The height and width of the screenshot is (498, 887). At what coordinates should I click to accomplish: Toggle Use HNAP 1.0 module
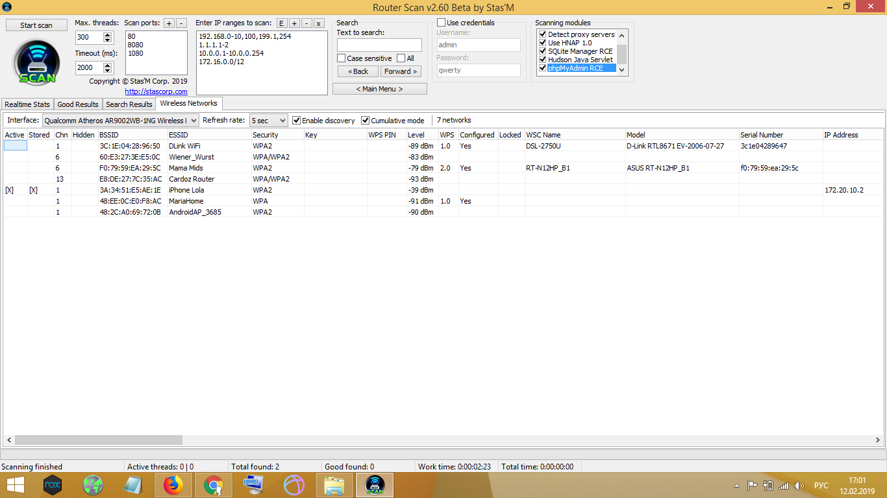pos(543,43)
